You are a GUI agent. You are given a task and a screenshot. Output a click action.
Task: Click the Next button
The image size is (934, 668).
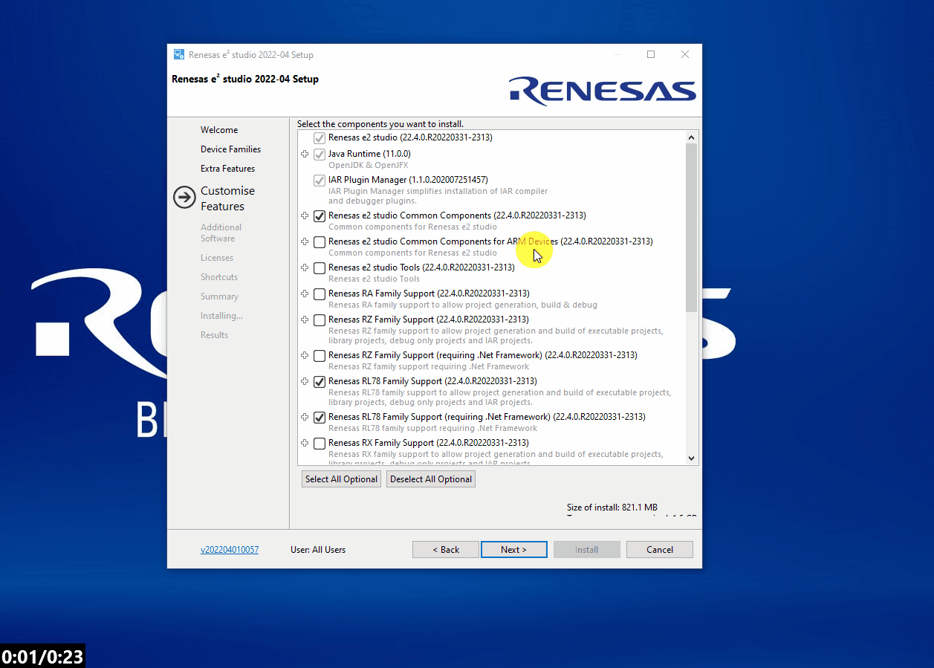513,550
